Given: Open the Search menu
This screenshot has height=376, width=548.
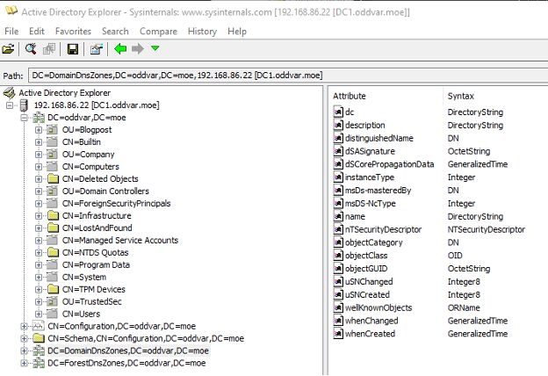Looking at the screenshot, I should pyautogui.click(x=115, y=31).
